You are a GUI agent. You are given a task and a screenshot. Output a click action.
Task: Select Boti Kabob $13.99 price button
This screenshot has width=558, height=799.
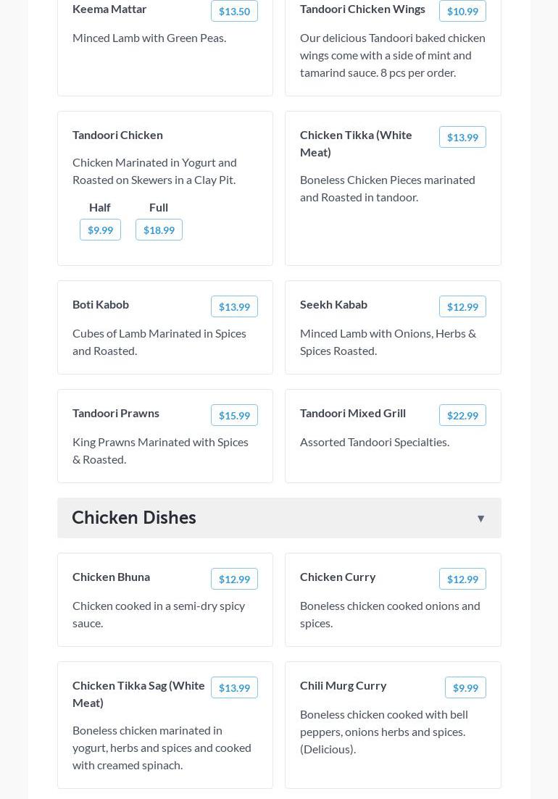[x=234, y=306]
